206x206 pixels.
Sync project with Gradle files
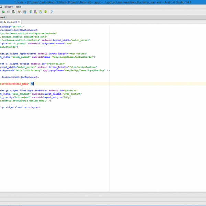pos(31,12)
